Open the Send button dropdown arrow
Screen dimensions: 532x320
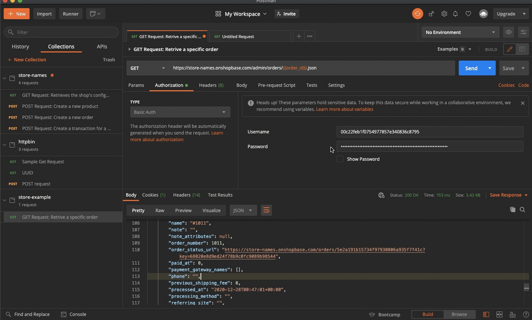490,68
